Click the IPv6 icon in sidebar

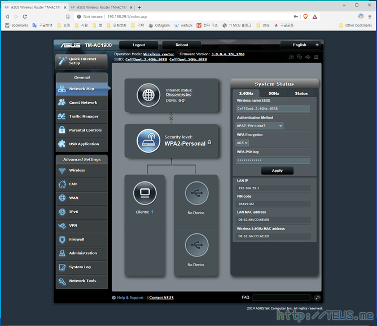pyautogui.click(x=62, y=212)
